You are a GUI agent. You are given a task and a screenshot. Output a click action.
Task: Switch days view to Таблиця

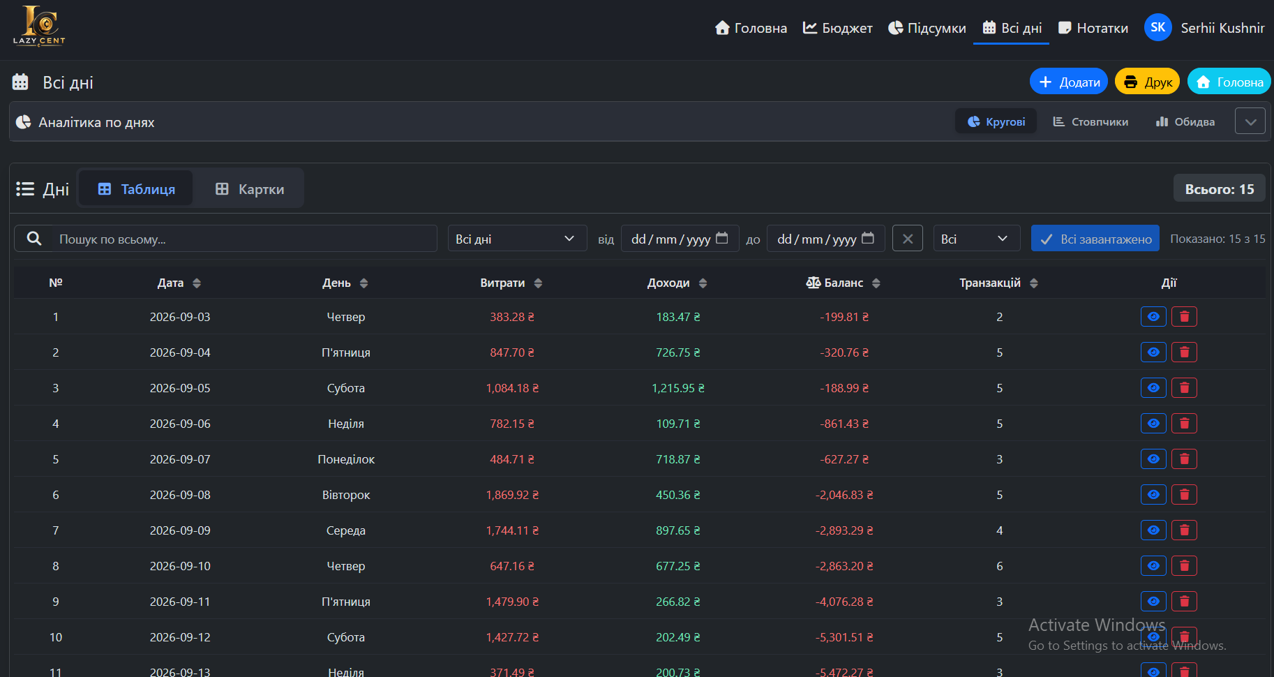136,188
